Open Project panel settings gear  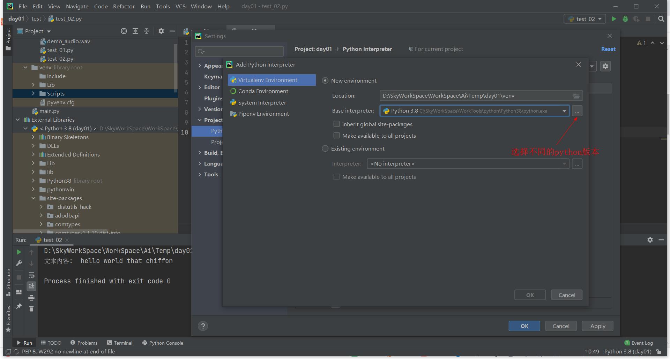(161, 31)
